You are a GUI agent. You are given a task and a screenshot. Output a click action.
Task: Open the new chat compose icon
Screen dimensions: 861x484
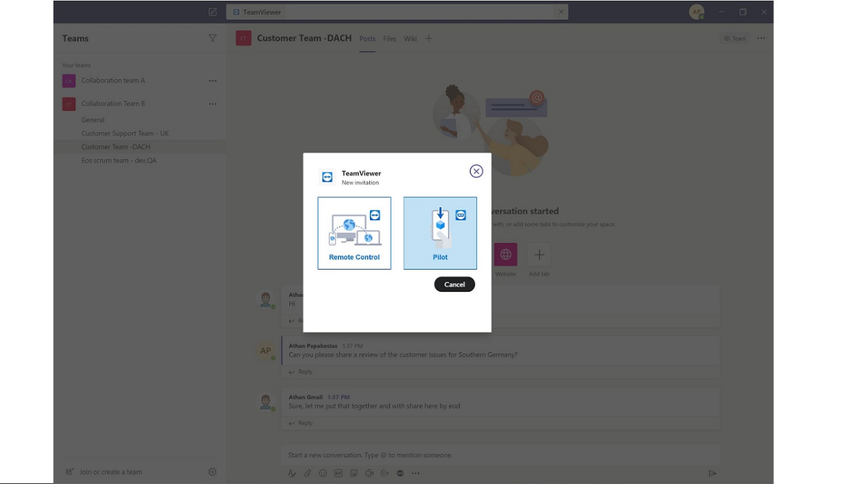point(213,12)
